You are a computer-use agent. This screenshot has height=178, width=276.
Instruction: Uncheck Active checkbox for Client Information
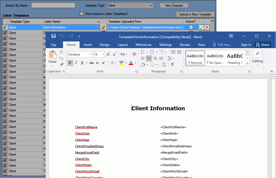191,27
